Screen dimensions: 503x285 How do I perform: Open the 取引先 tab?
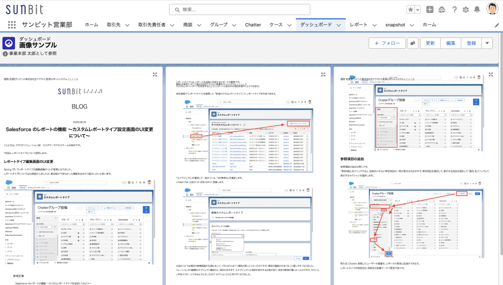(114, 25)
